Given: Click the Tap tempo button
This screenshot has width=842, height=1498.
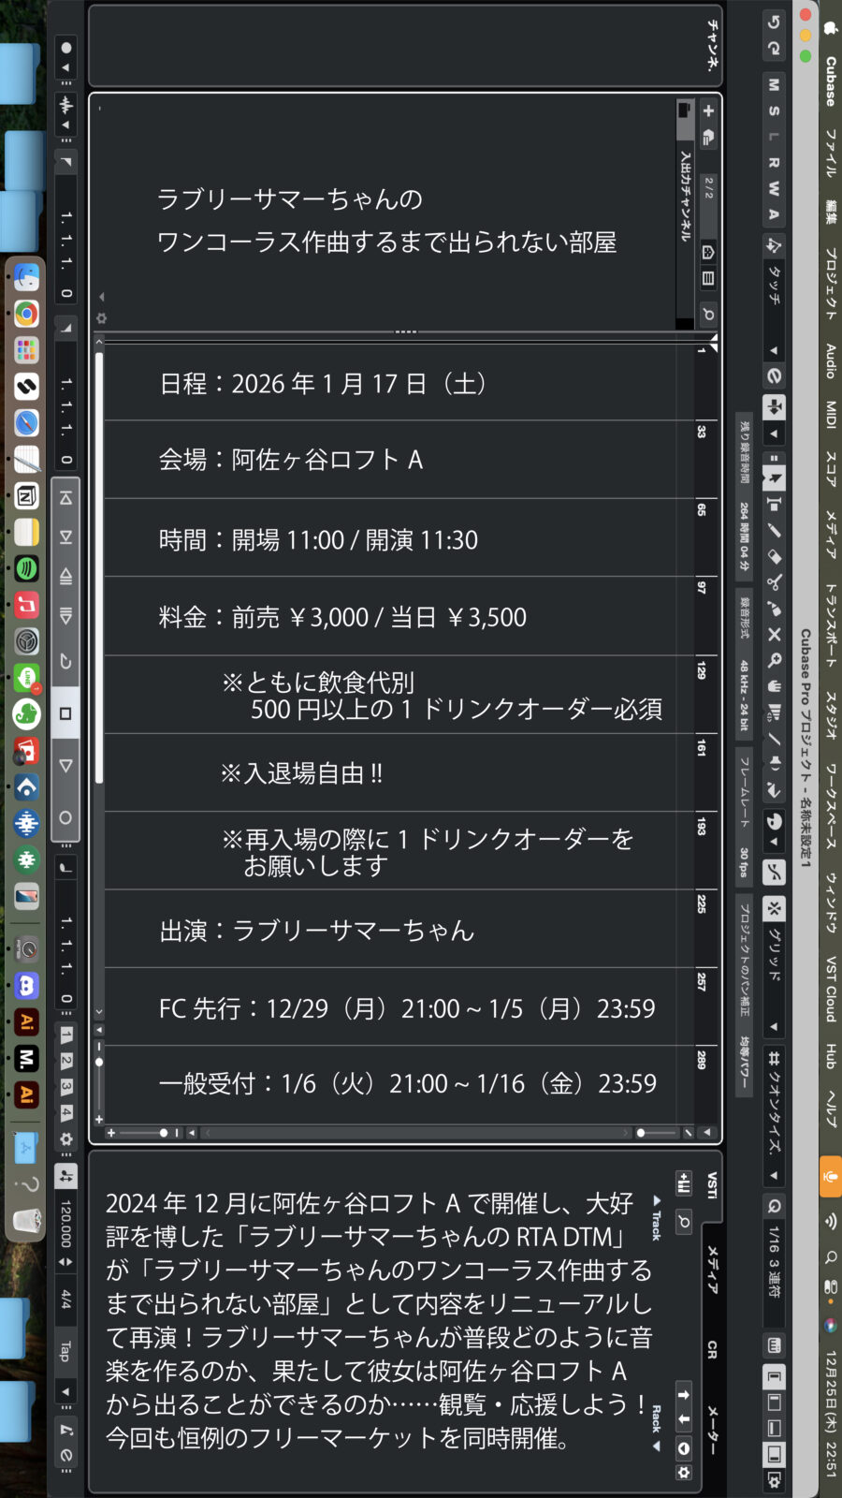Looking at the screenshot, I should click(x=65, y=1351).
